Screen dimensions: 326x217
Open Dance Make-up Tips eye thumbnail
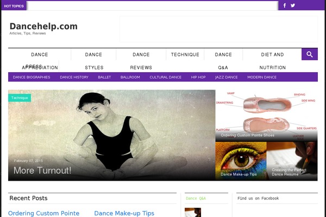tap(241, 161)
